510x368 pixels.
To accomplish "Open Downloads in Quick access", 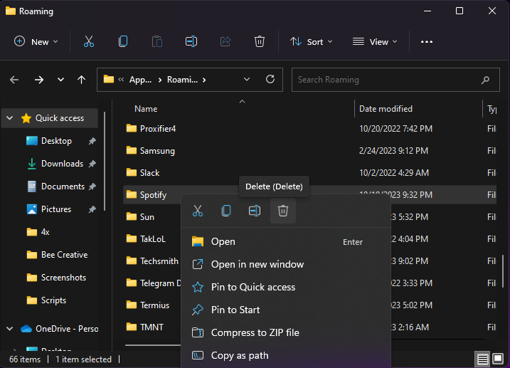I will [62, 164].
